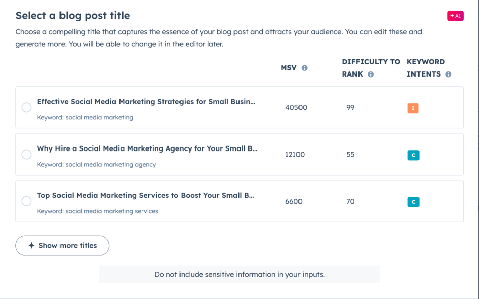479x299 pixels.
Task: Click the difficulty value 99
Action: click(350, 107)
